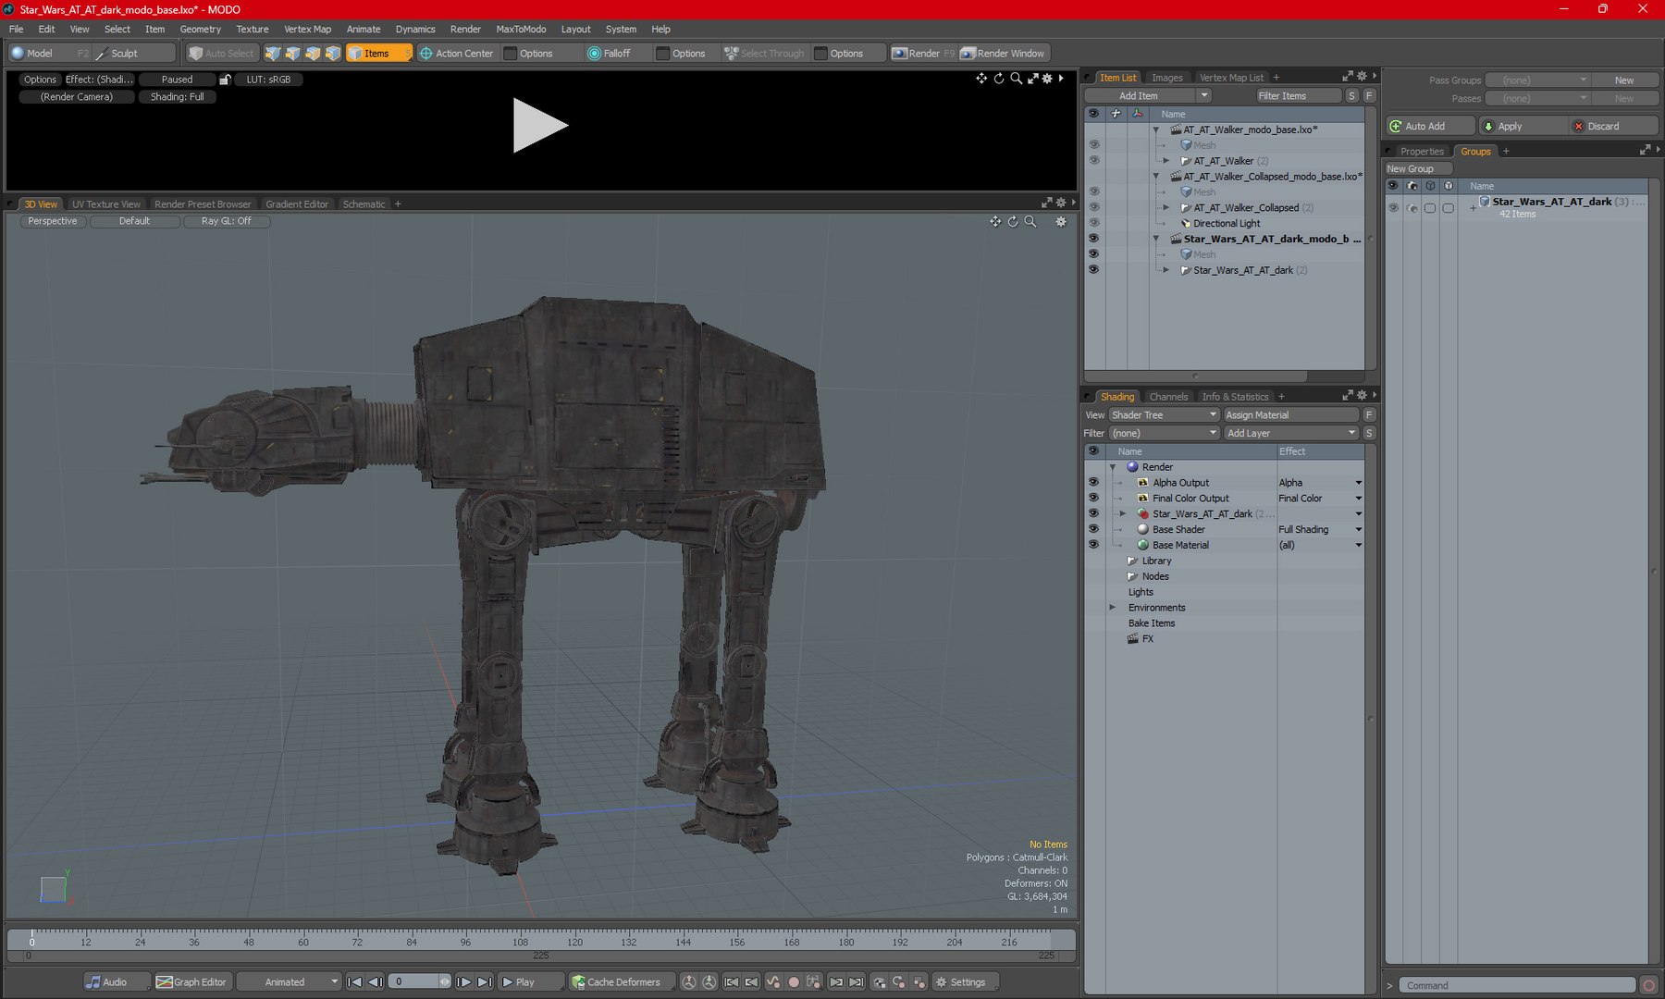Step to previous frame
1665x999 pixels.
pos(375,982)
